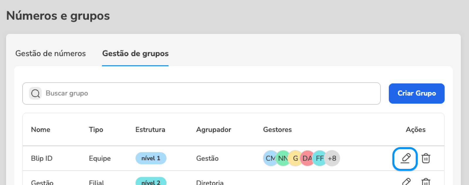Click the Blip ID group name
Image resolution: width=469 pixels, height=185 pixels.
42,158
